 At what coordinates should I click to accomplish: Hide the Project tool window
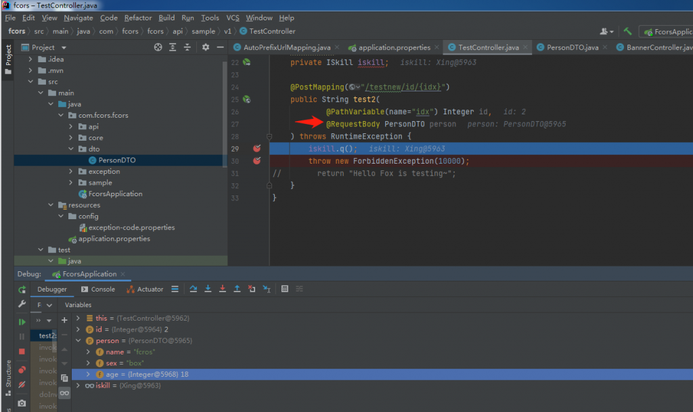coord(220,47)
